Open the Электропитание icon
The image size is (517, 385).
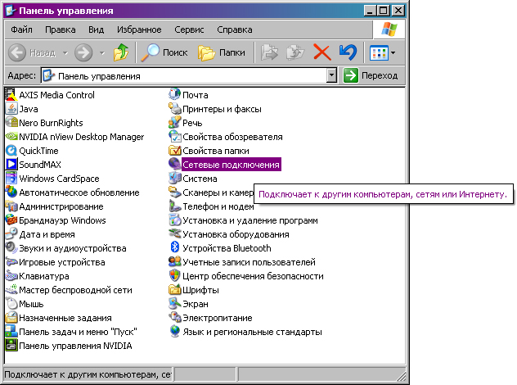tap(174, 318)
